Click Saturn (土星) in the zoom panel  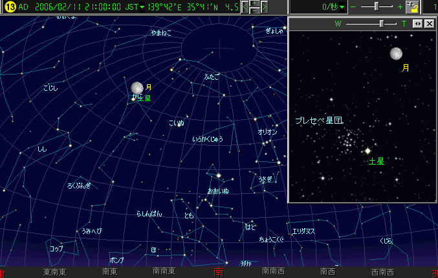click(x=367, y=151)
